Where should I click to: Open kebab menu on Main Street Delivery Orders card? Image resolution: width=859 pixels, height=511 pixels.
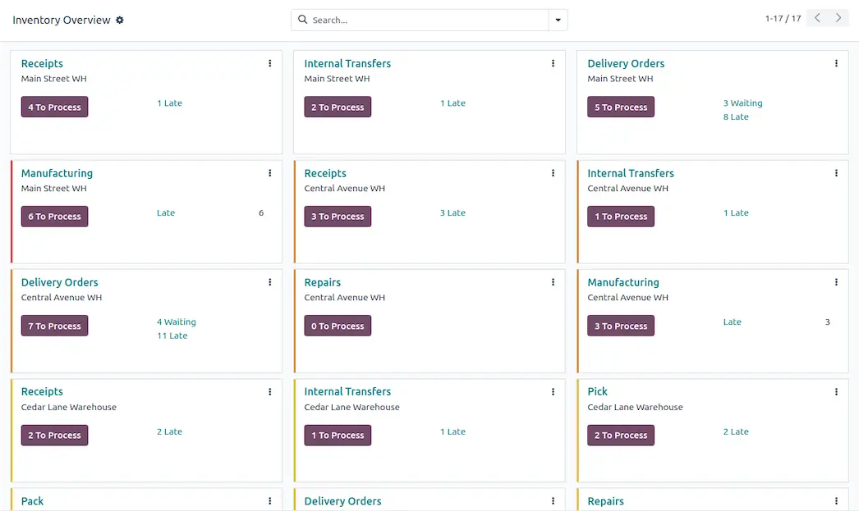click(x=836, y=63)
